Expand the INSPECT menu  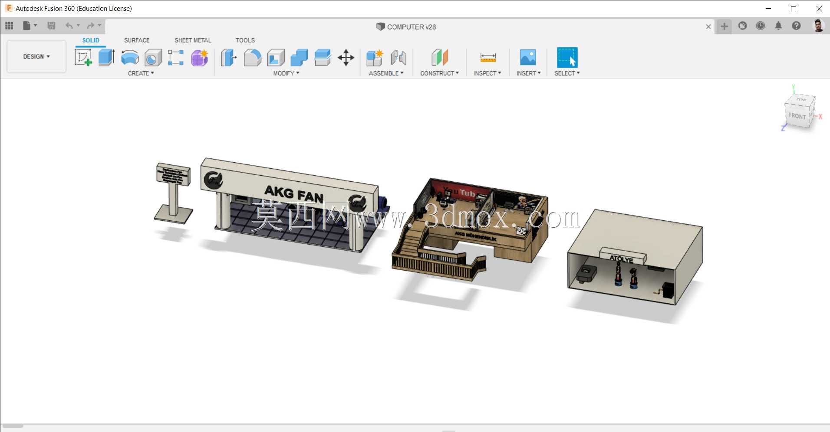pos(487,73)
